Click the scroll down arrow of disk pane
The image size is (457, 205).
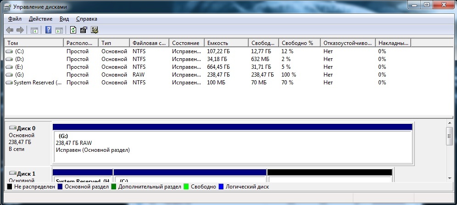[450, 178]
